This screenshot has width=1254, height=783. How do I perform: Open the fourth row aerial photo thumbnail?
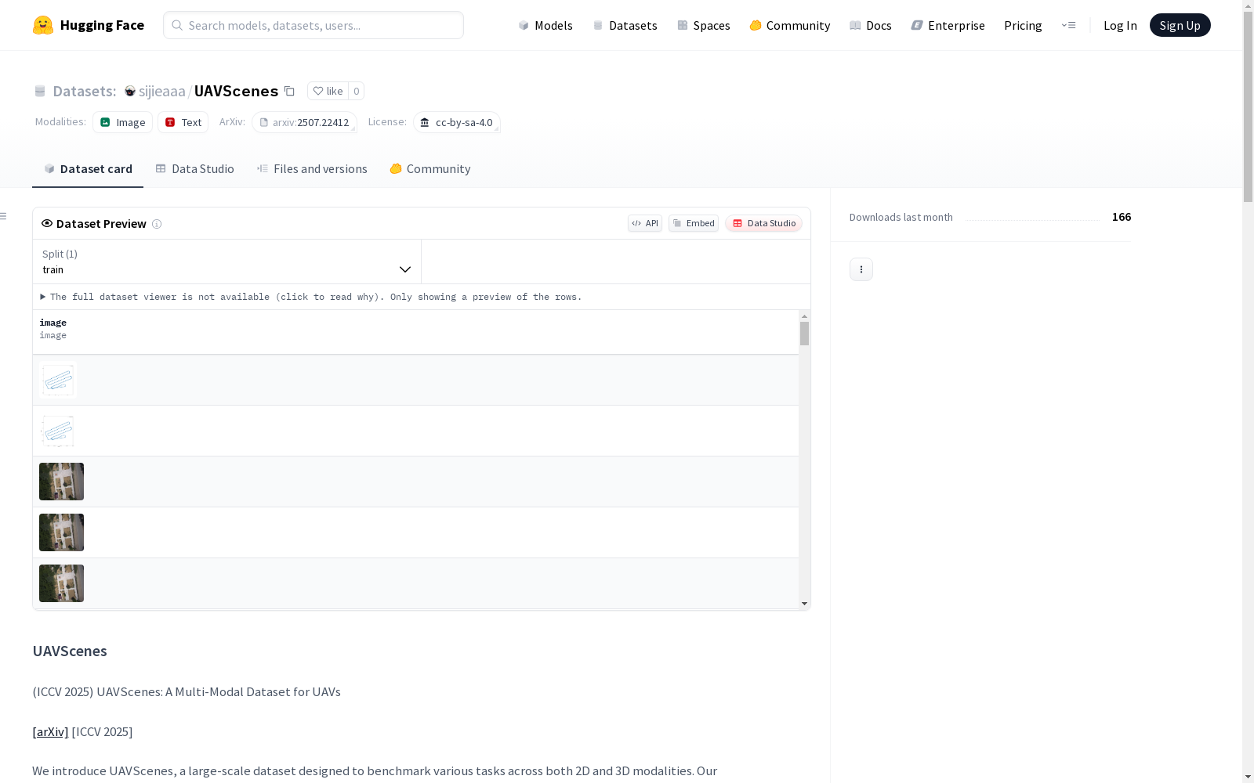pos(61,532)
